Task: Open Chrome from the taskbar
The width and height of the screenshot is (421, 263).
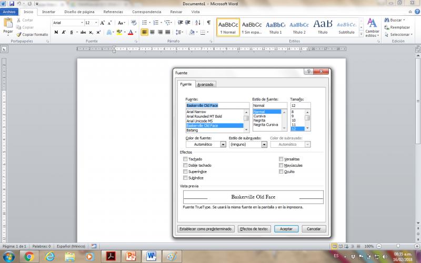Action: point(29,257)
